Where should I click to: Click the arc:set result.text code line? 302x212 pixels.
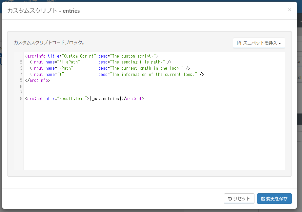85,98
